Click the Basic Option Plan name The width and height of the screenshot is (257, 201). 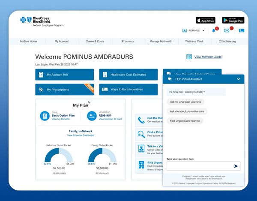(63, 115)
